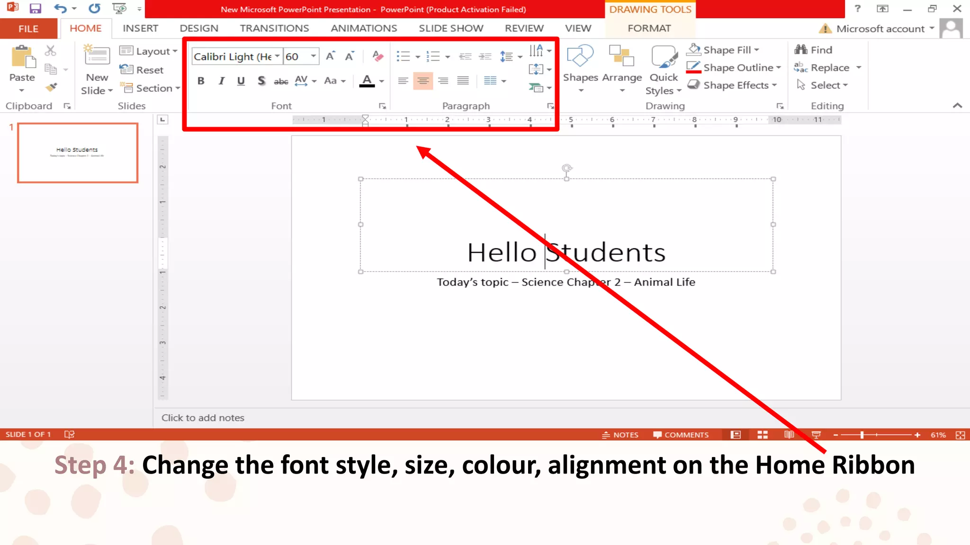Click the Save icon in quick access toolbar

click(36, 9)
